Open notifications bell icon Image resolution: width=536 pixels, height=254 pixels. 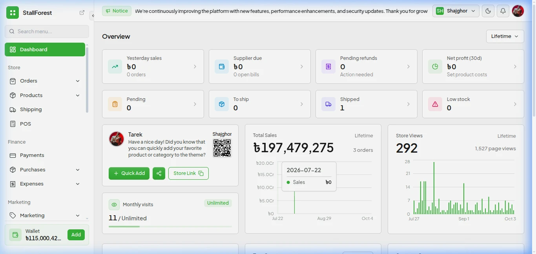[503, 11]
